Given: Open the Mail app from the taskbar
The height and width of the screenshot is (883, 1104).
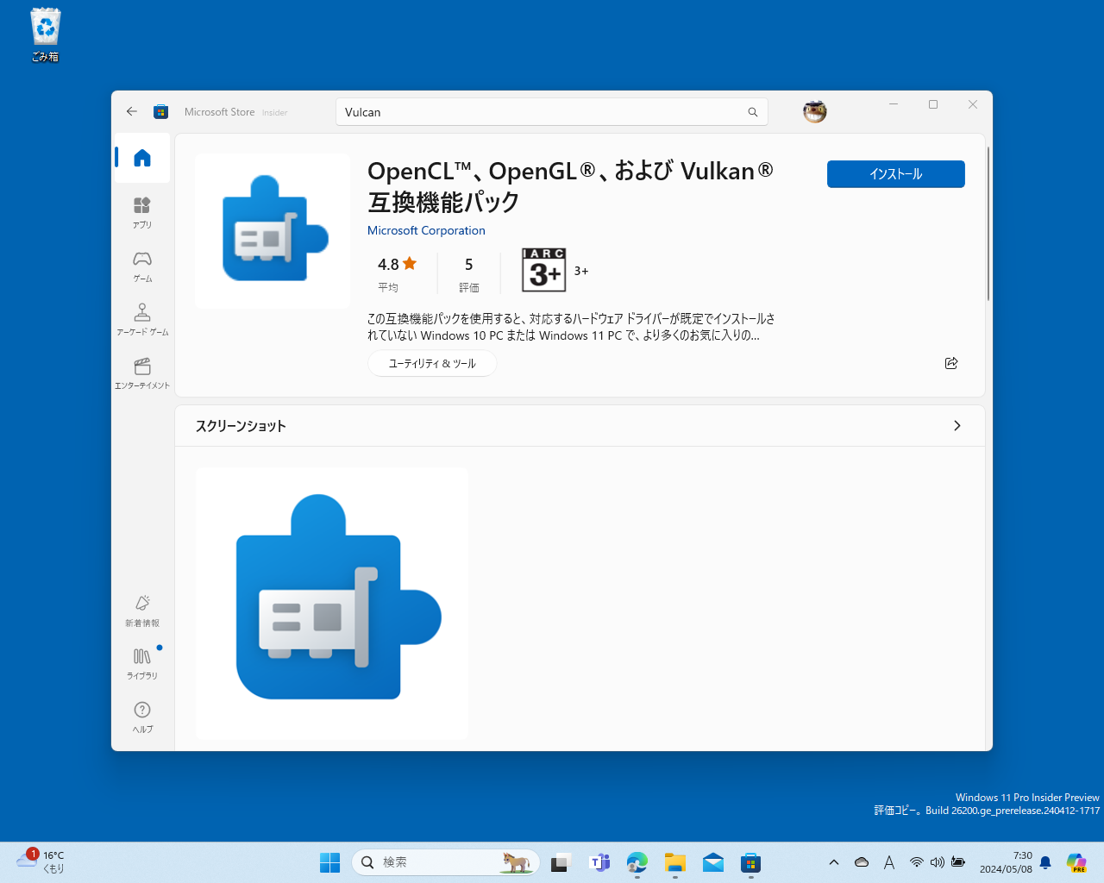Looking at the screenshot, I should (713, 862).
